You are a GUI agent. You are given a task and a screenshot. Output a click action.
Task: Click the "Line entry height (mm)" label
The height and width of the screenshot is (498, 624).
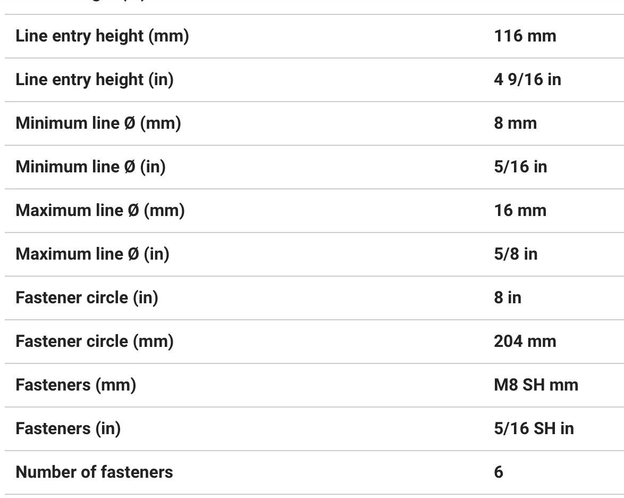click(x=102, y=36)
